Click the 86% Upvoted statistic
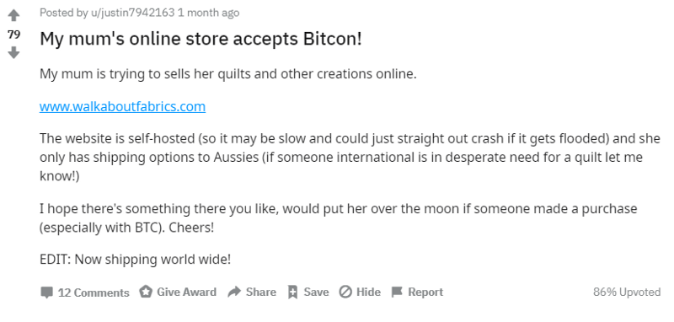This screenshot has width=674, height=322. 627,292
